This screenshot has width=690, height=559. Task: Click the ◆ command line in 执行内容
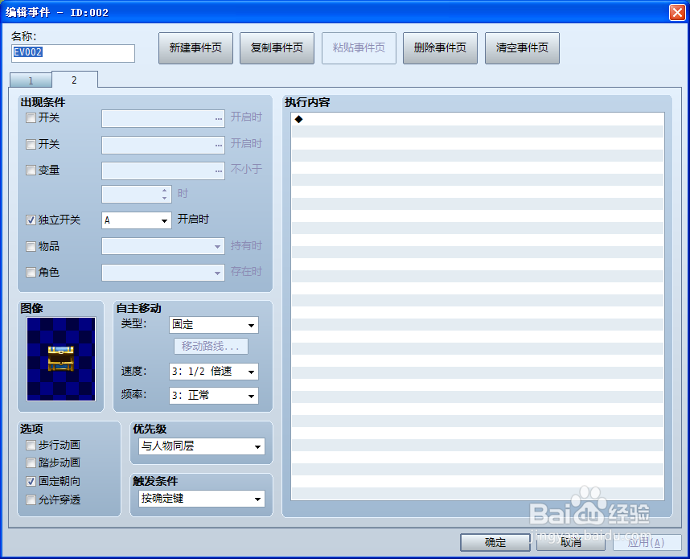478,119
